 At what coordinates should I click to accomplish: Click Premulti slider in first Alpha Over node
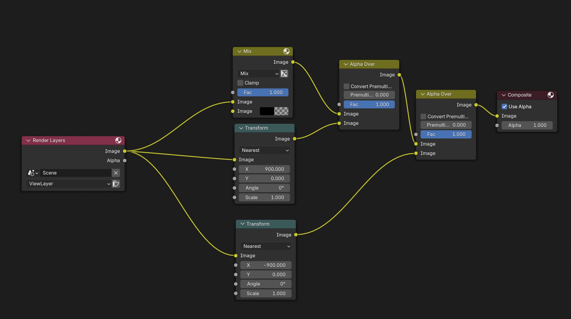[369, 95]
